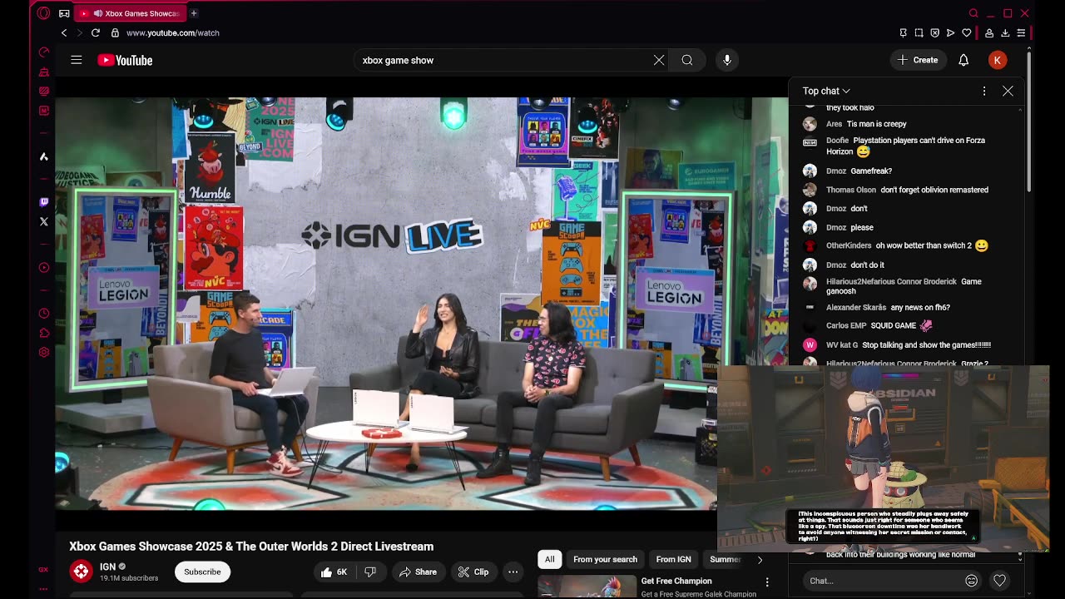Viewport: 1065px width, 599px height.
Task: Click the My Flow send icon
Action: coord(950,32)
